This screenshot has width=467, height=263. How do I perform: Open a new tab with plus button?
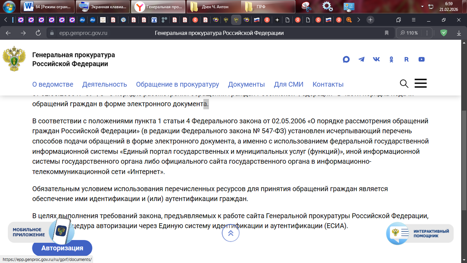370,19
